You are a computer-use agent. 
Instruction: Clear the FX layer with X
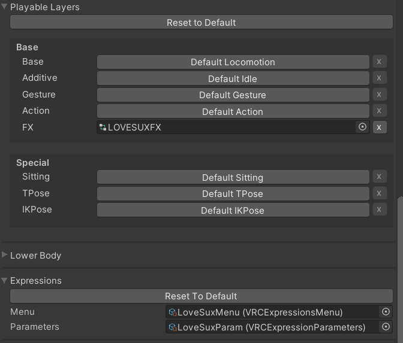tap(380, 128)
